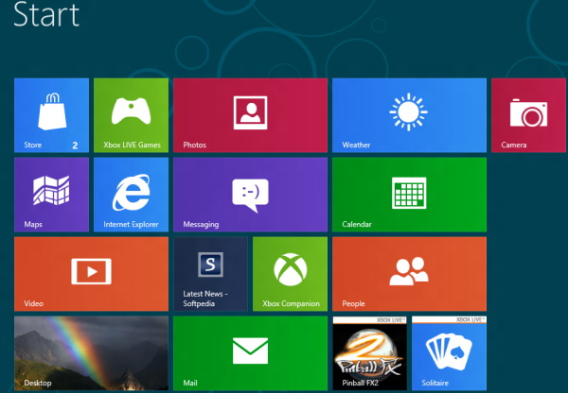
Task: Click the Xbox LIVE banner on Solitaire
Action: (x=470, y=321)
